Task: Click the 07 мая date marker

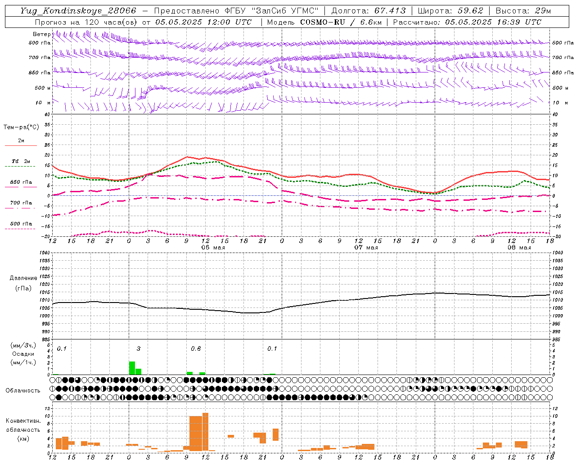Action: [x=366, y=248]
